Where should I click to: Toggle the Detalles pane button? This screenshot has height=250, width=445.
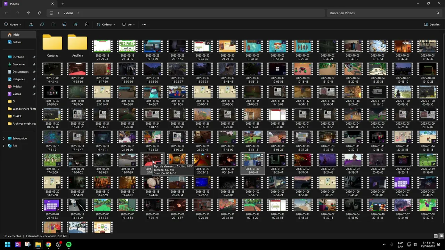[x=432, y=25]
